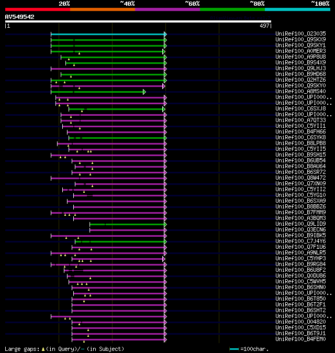Select the UniRef100_B9IBK5 label

pos(300,236)
